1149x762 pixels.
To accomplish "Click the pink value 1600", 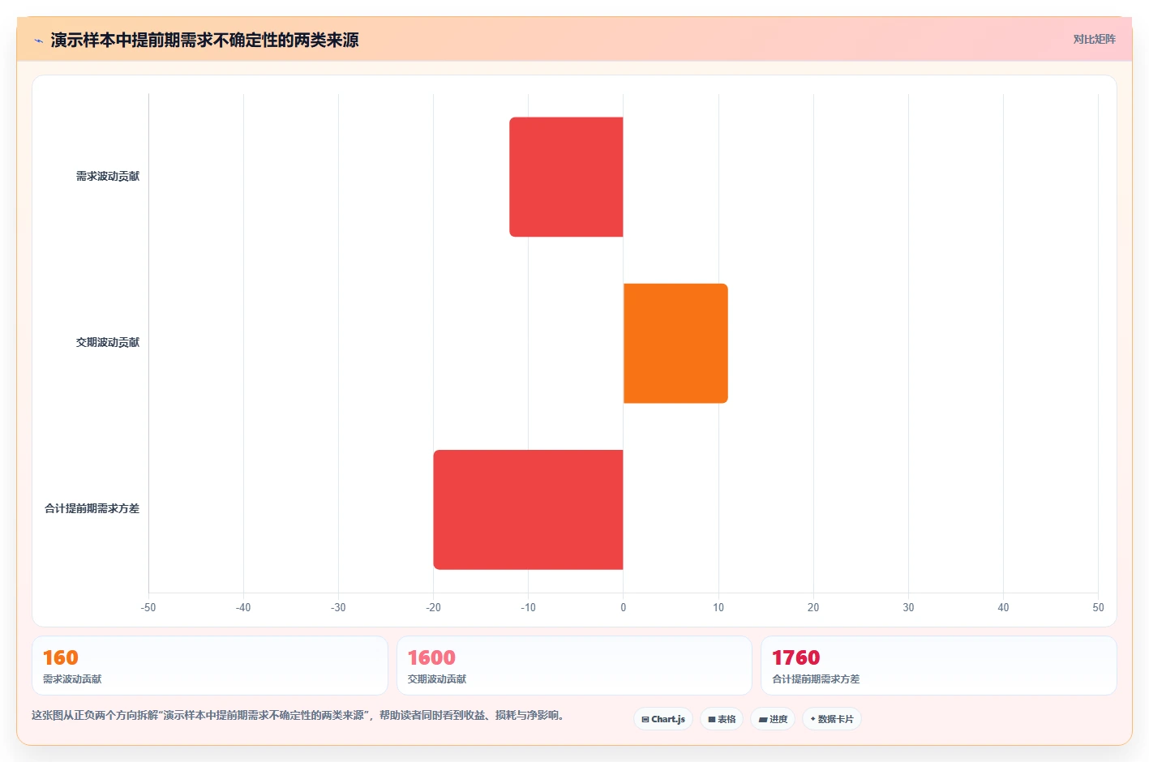I will pyautogui.click(x=431, y=657).
